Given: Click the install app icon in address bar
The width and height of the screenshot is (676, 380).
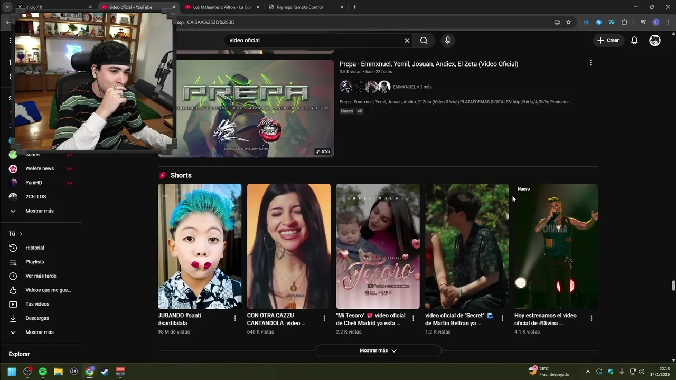Looking at the screenshot, I should point(557,22).
